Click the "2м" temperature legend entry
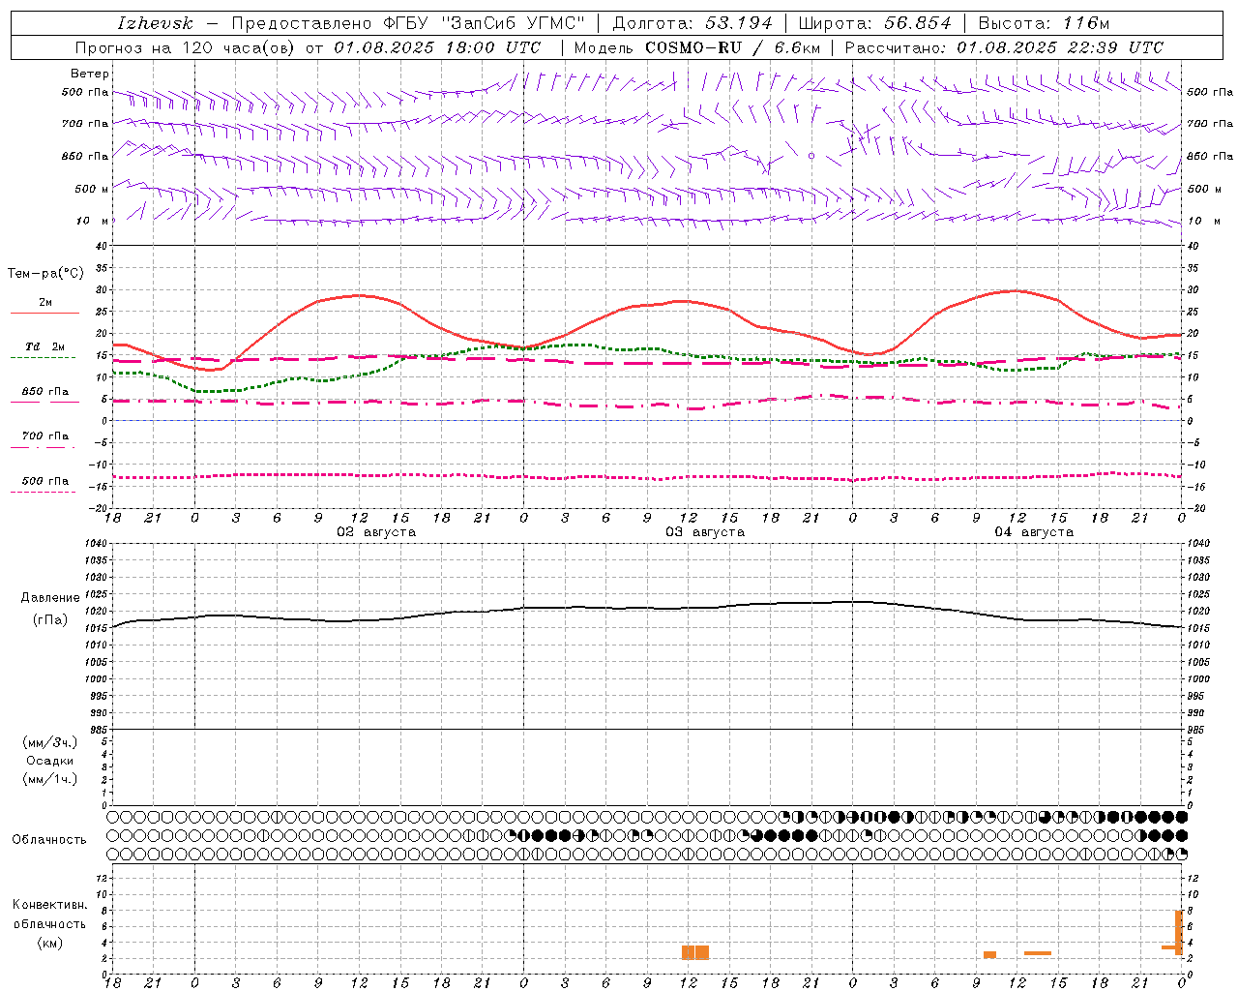 [44, 303]
